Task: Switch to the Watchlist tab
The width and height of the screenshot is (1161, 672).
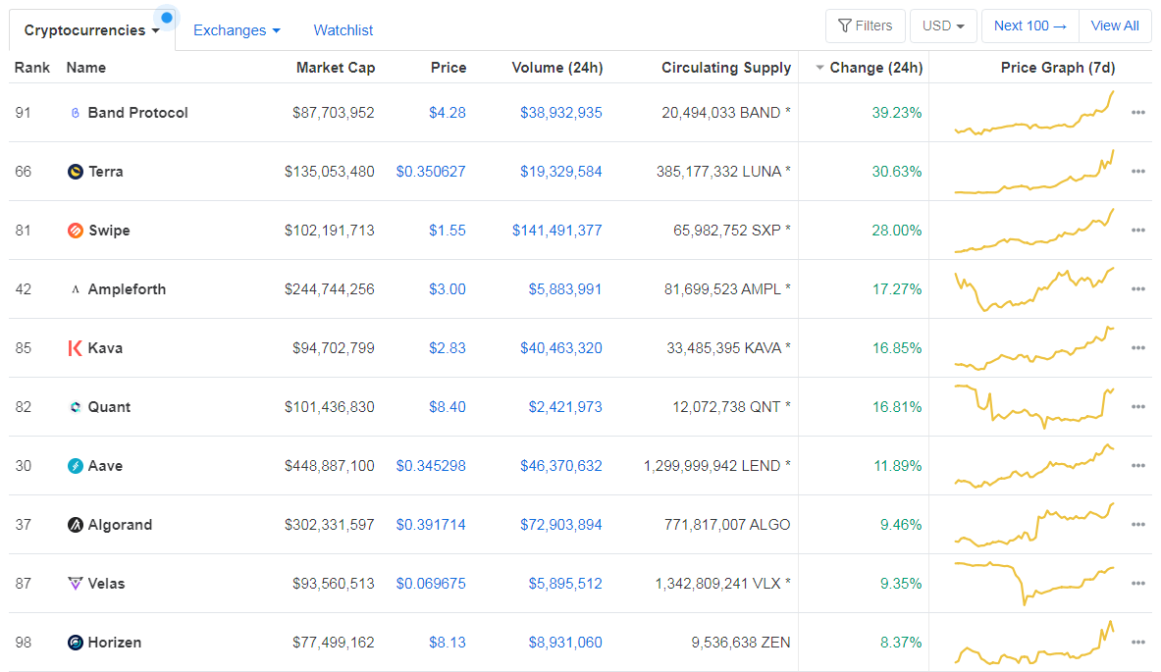Action: pyautogui.click(x=343, y=30)
